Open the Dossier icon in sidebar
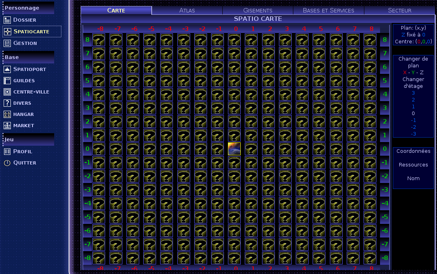 [x=7, y=20]
